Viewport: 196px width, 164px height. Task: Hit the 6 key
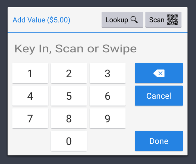(108, 96)
